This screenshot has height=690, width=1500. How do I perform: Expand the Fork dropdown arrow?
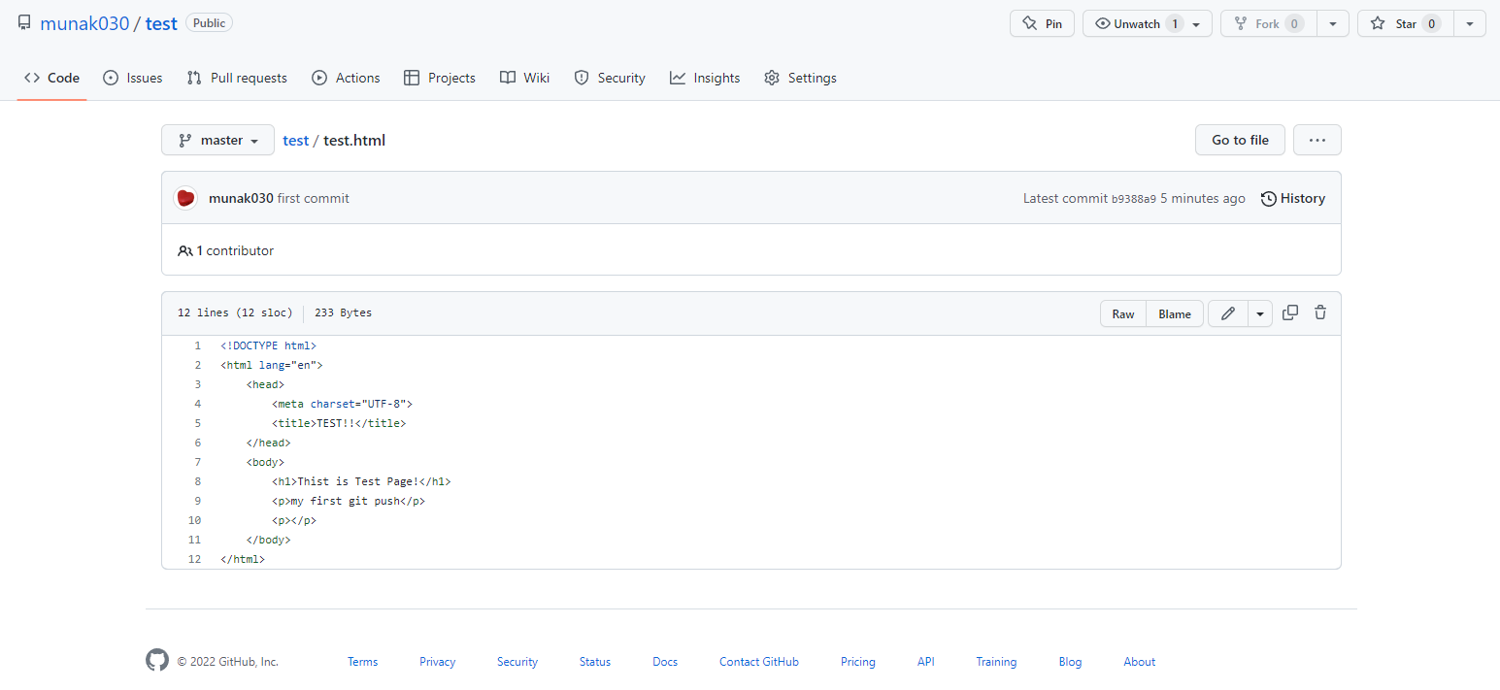pos(1332,23)
